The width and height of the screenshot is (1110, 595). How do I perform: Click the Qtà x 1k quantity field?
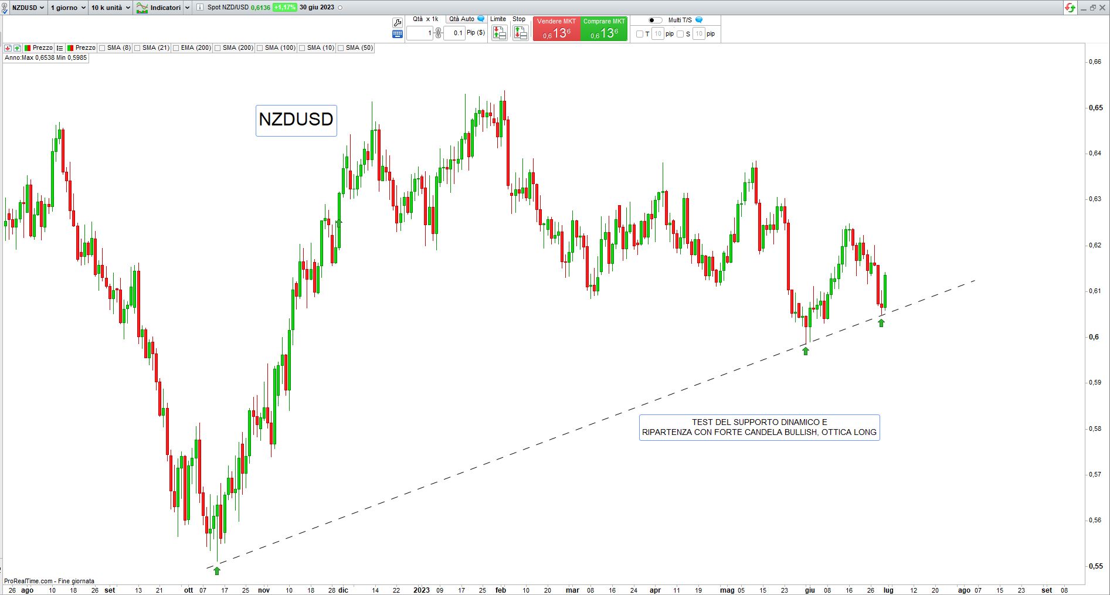(x=420, y=33)
